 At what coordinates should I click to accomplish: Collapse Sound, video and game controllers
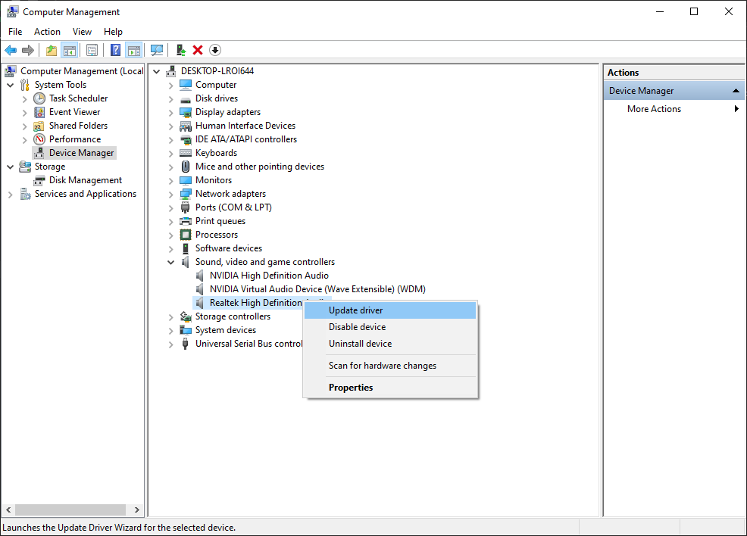170,262
